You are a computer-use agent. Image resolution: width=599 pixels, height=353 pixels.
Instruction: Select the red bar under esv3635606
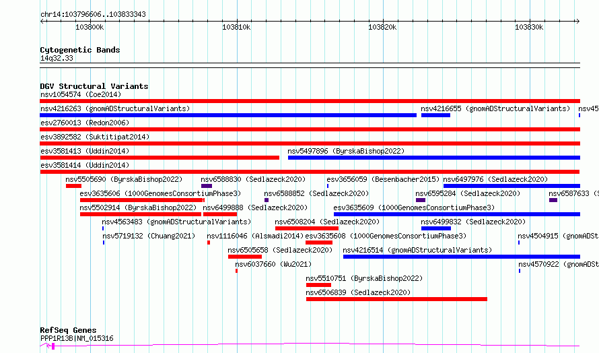pos(142,200)
